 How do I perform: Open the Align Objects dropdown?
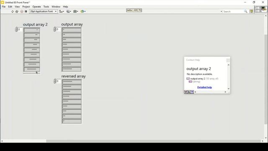click(62, 11)
